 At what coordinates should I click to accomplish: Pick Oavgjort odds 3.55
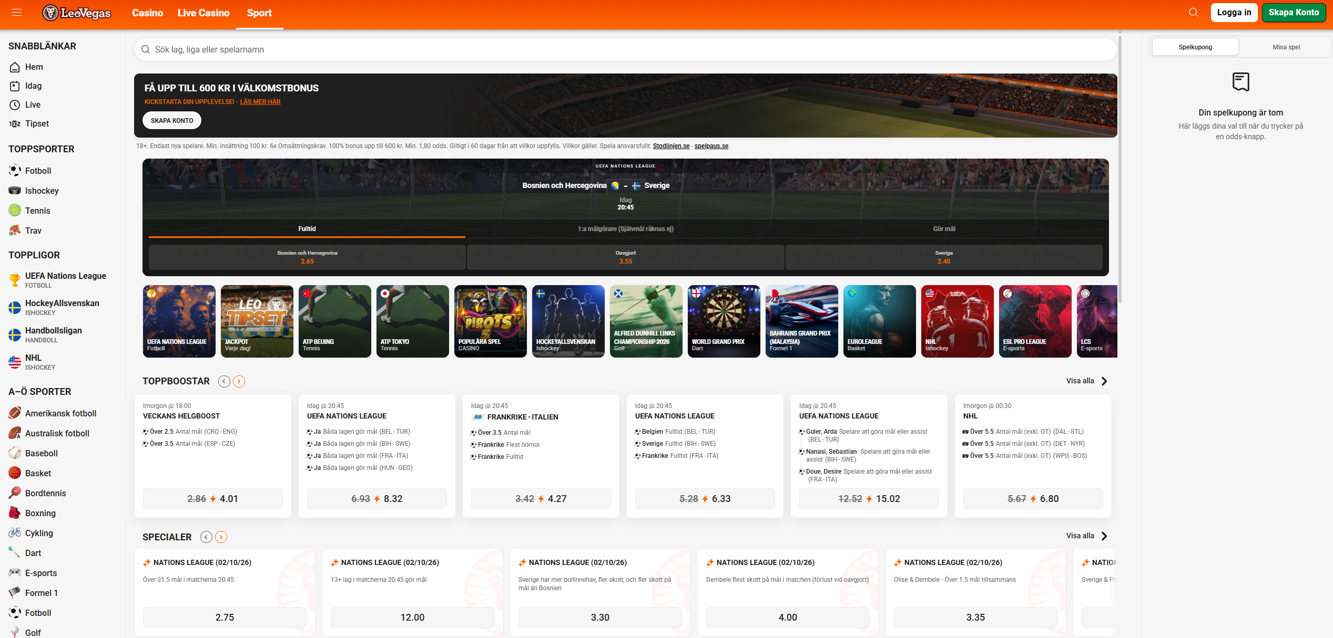click(625, 257)
